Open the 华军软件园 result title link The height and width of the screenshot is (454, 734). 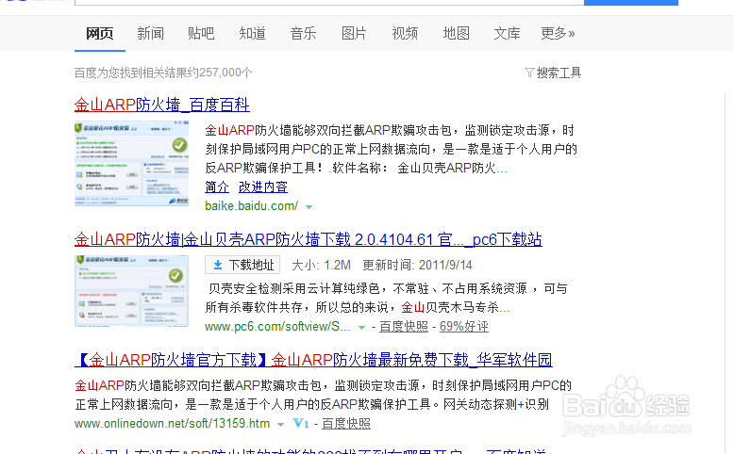[313, 360]
